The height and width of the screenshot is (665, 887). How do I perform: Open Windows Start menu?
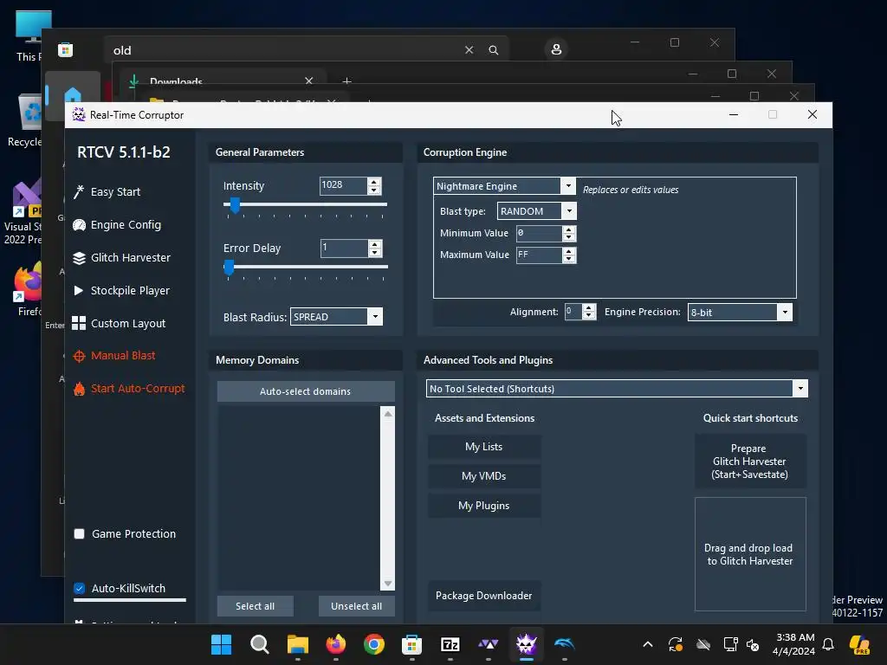pyautogui.click(x=221, y=644)
